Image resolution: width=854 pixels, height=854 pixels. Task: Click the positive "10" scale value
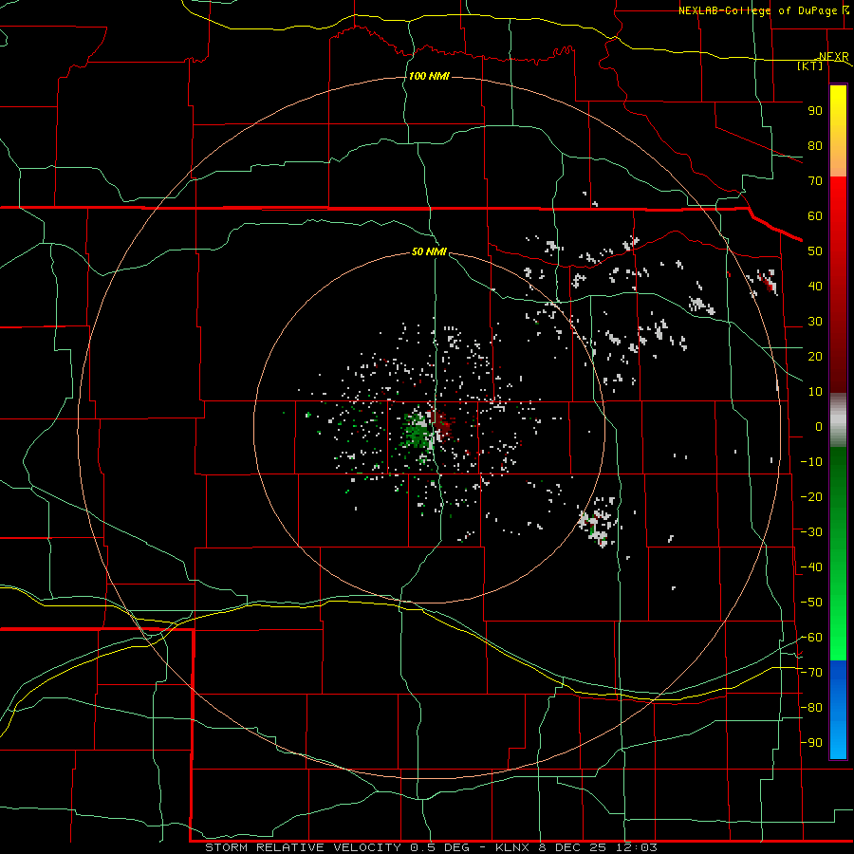[815, 392]
